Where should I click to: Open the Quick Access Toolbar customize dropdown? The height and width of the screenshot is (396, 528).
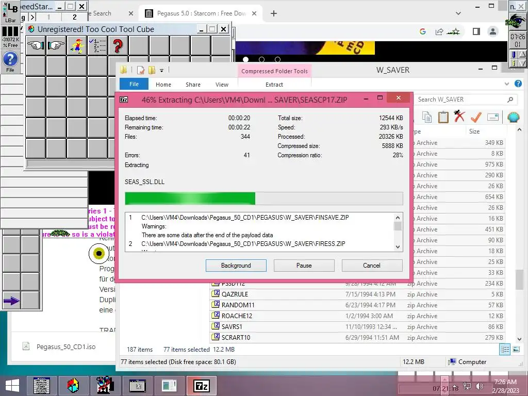point(161,70)
